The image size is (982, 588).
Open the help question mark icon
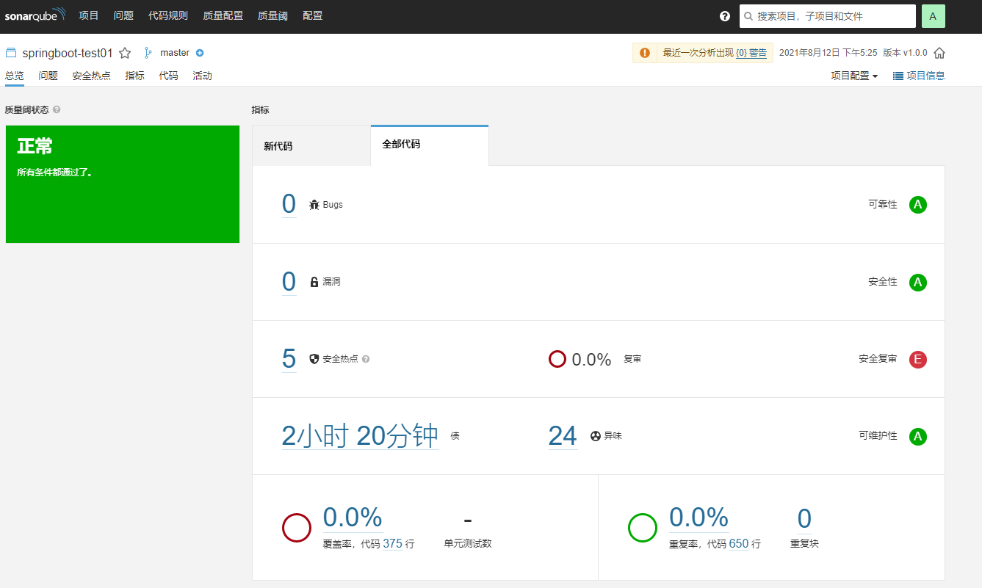(725, 16)
